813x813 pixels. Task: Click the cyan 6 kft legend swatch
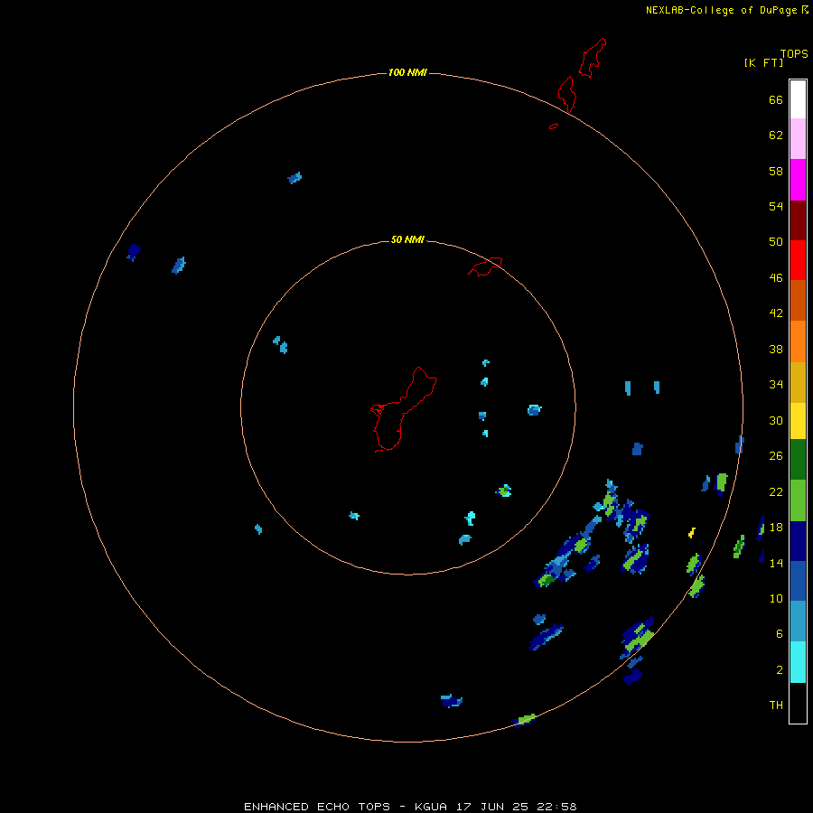coord(798,663)
